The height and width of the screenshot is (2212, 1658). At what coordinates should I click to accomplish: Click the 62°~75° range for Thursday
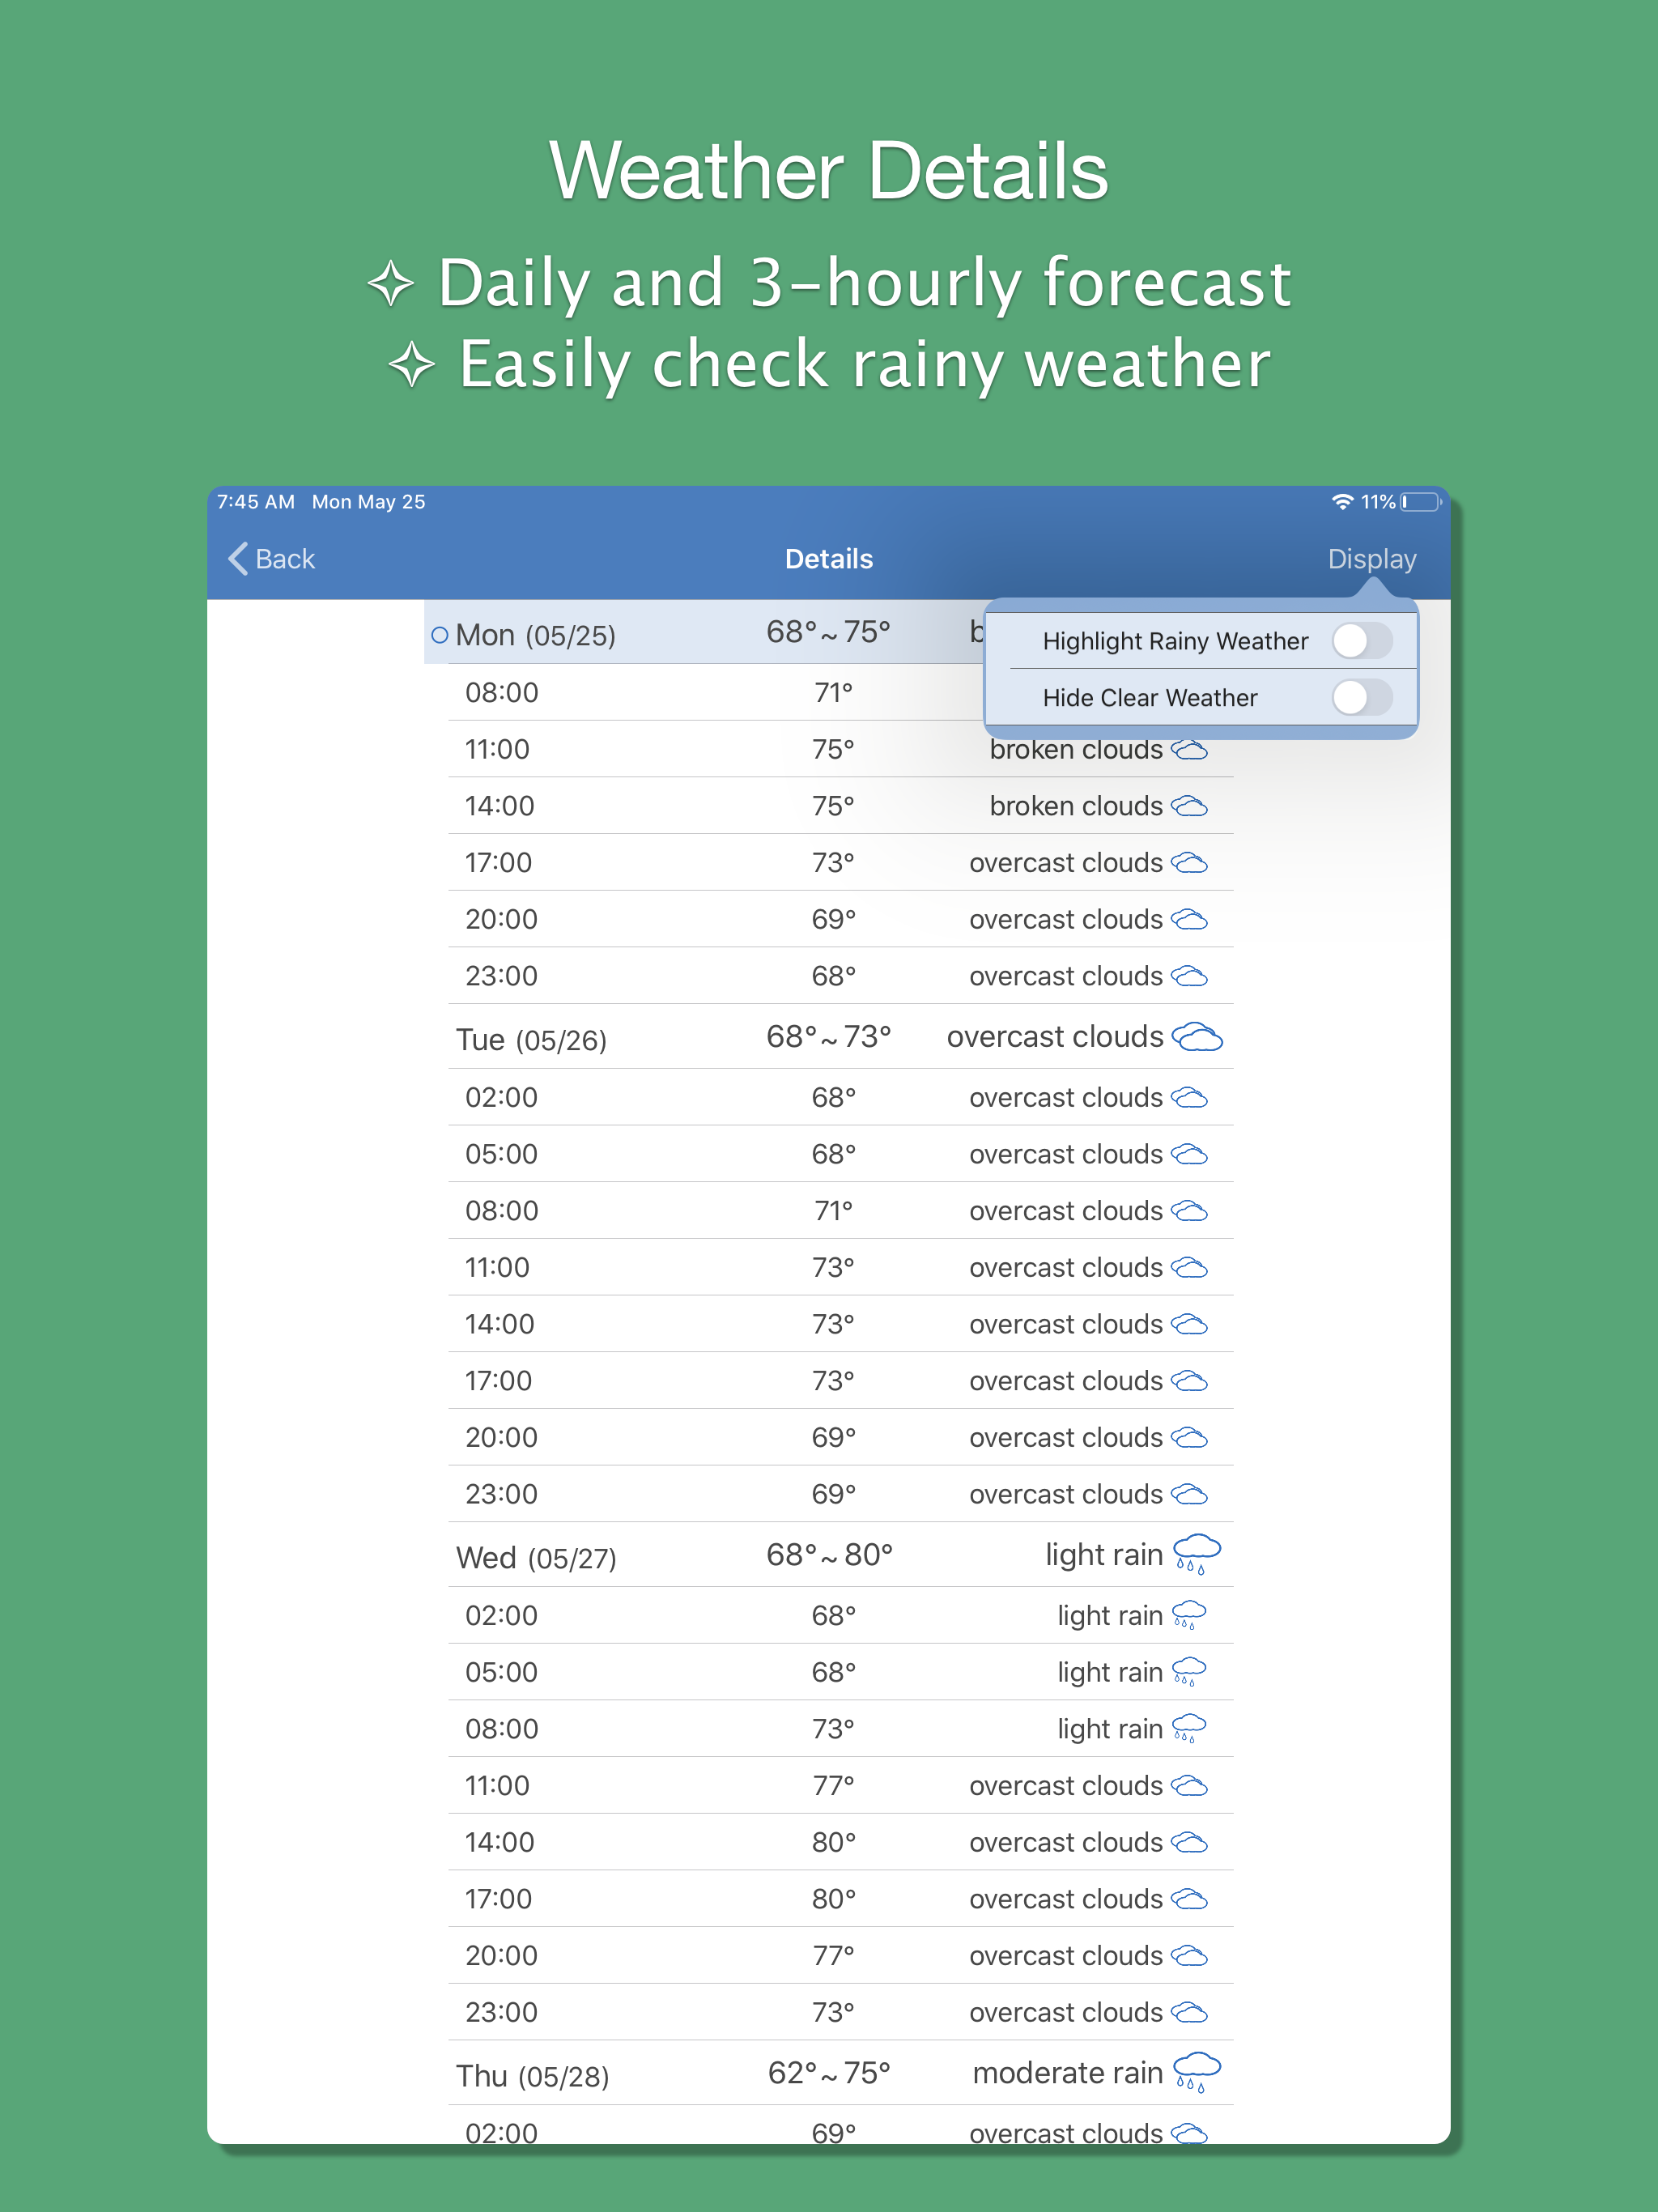coord(829,2074)
